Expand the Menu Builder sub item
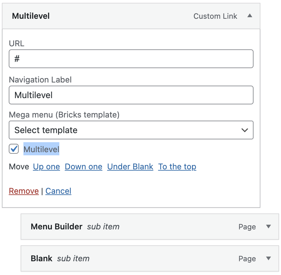 [x=268, y=227]
